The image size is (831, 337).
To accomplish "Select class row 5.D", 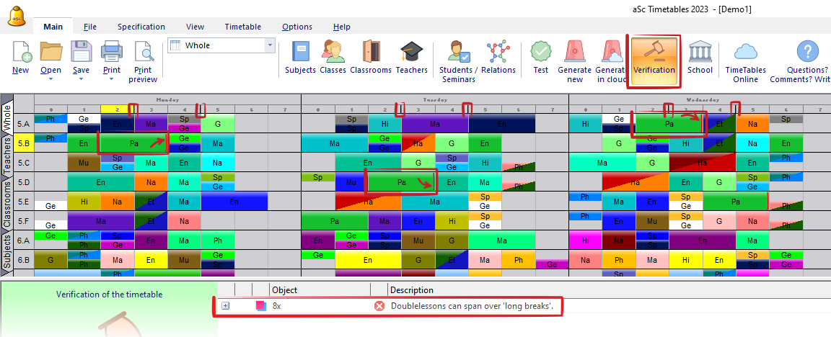I will click(23, 182).
